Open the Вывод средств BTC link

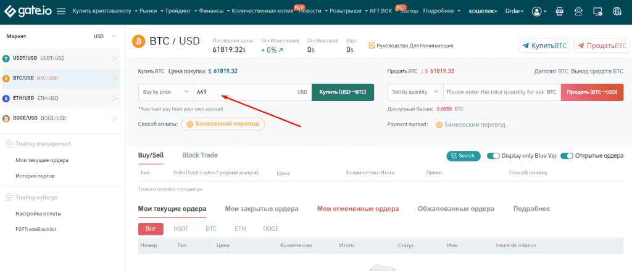tap(597, 71)
